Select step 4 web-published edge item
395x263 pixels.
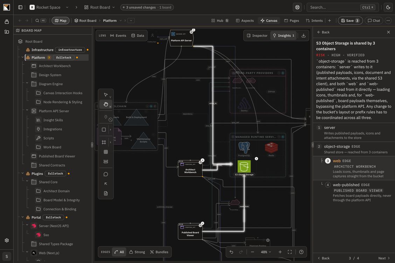354,192
